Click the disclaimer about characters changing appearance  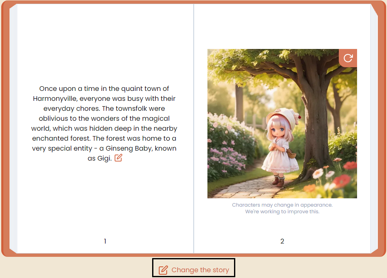tap(282, 208)
